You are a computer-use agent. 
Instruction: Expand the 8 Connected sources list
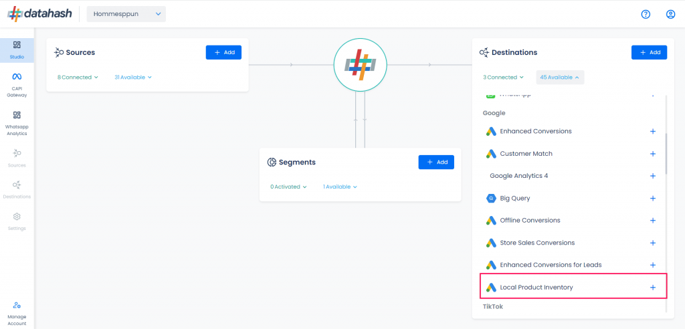click(78, 78)
